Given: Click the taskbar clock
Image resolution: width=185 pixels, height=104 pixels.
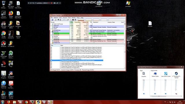Looking at the screenshot, I should click(180, 102).
